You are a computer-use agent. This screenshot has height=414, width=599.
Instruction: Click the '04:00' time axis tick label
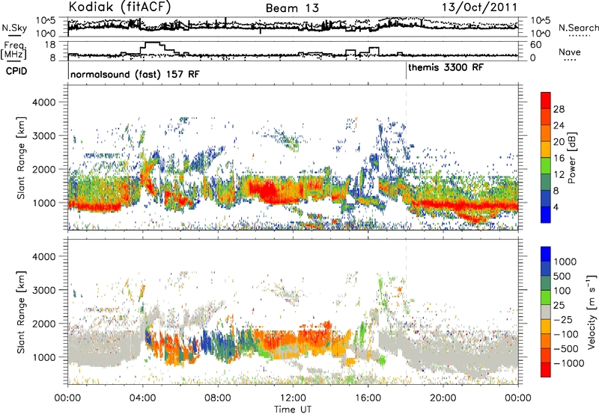(x=143, y=398)
